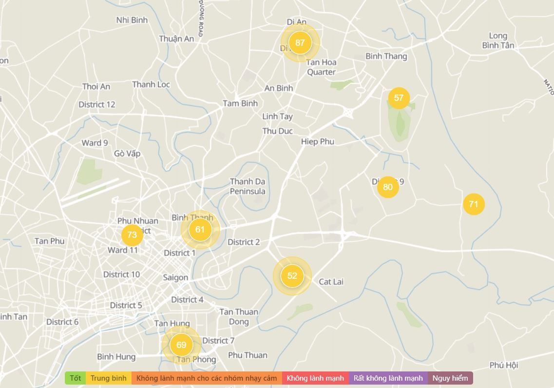554x388 pixels.
Task: Open the AQI 80 marker in District 9
Action: [388, 187]
